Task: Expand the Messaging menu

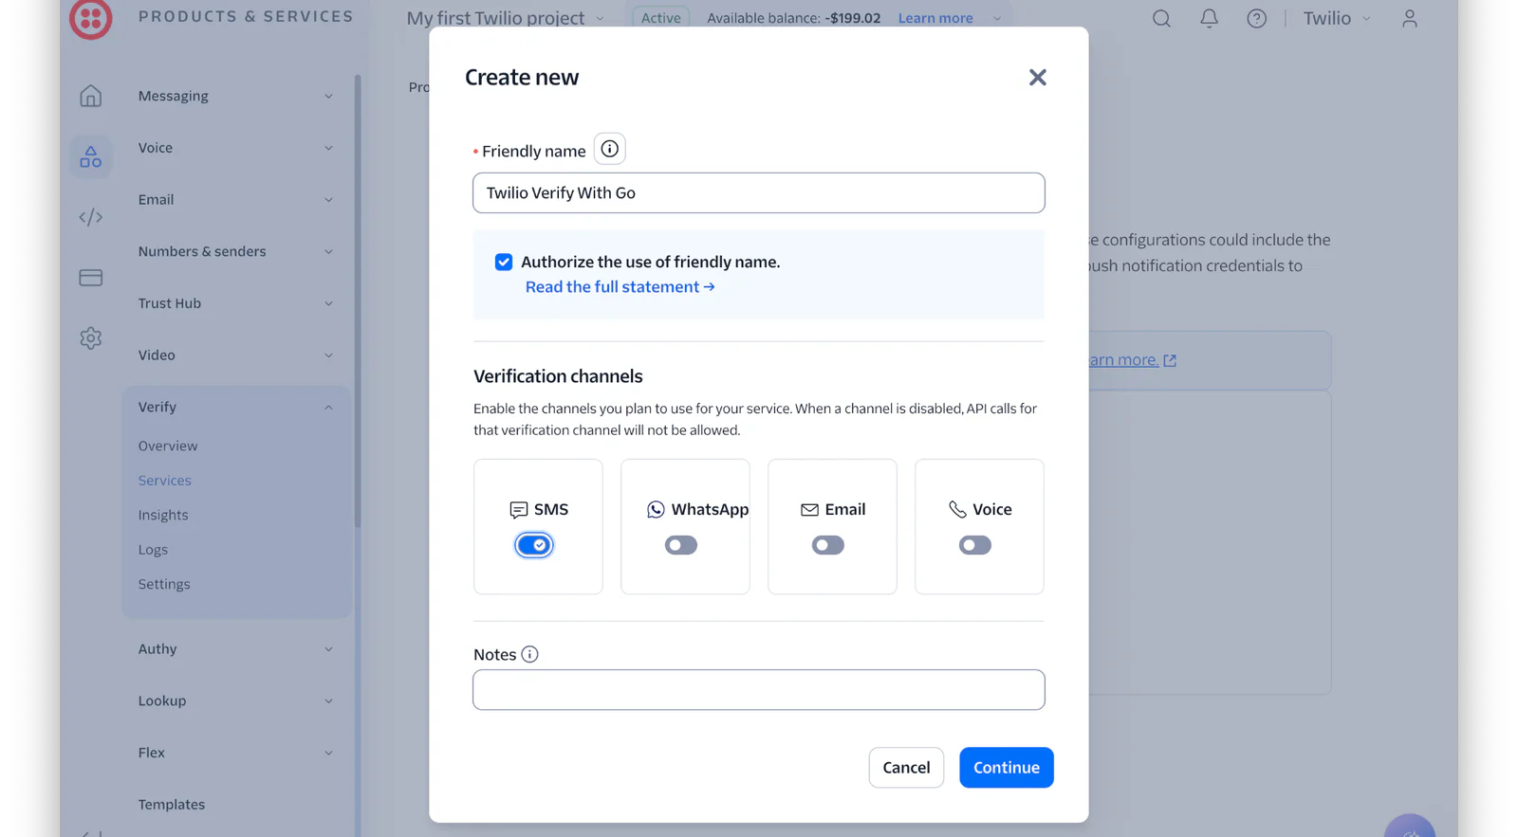Action: tap(235, 96)
